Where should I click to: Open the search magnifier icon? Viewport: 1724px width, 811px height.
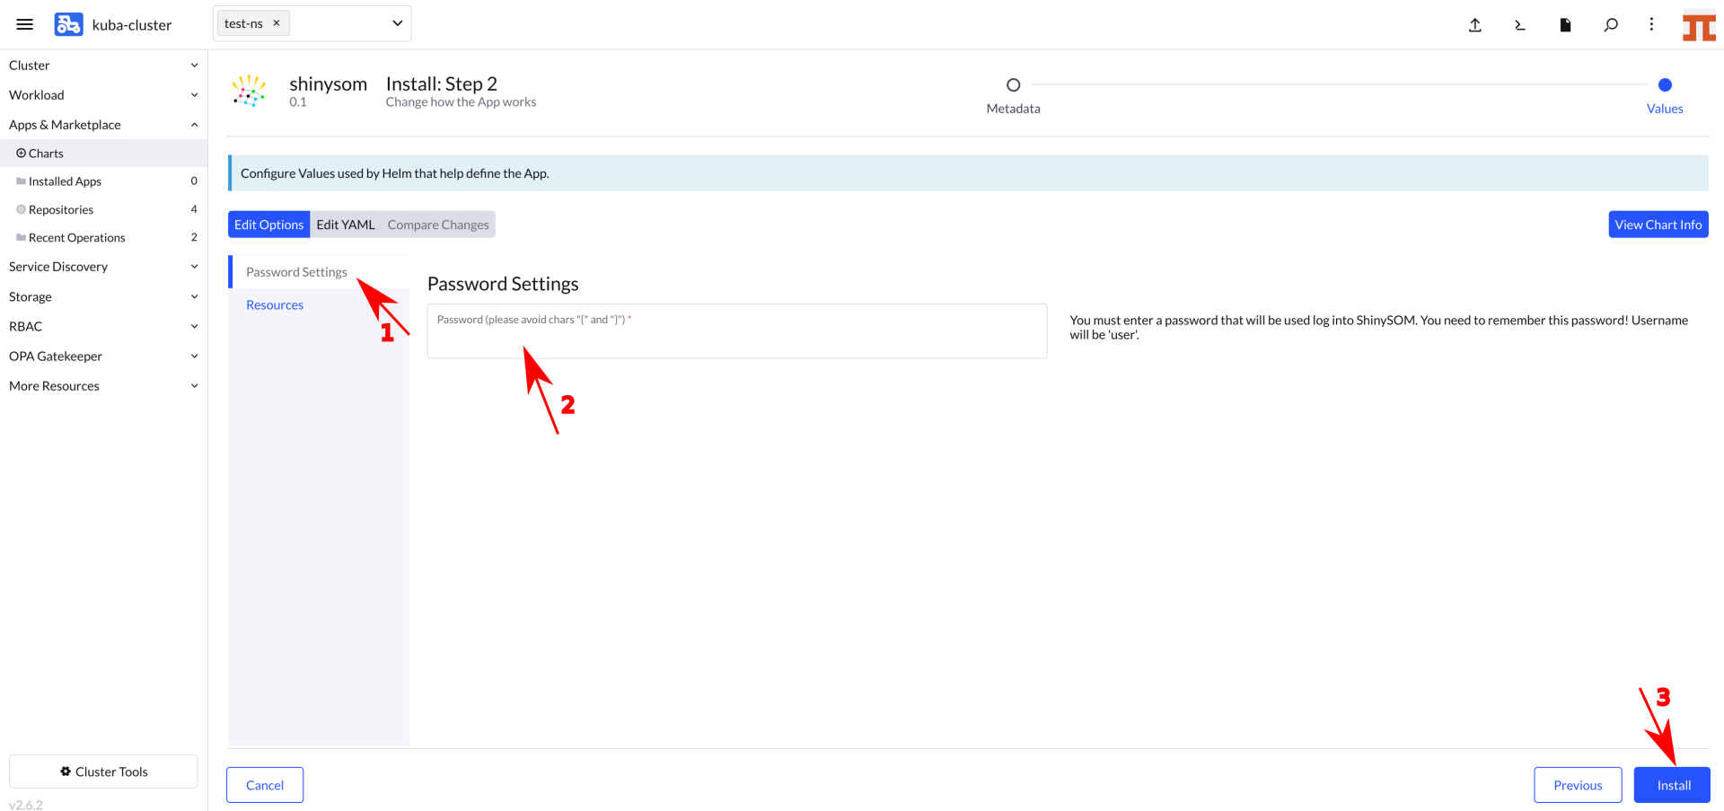(1611, 25)
